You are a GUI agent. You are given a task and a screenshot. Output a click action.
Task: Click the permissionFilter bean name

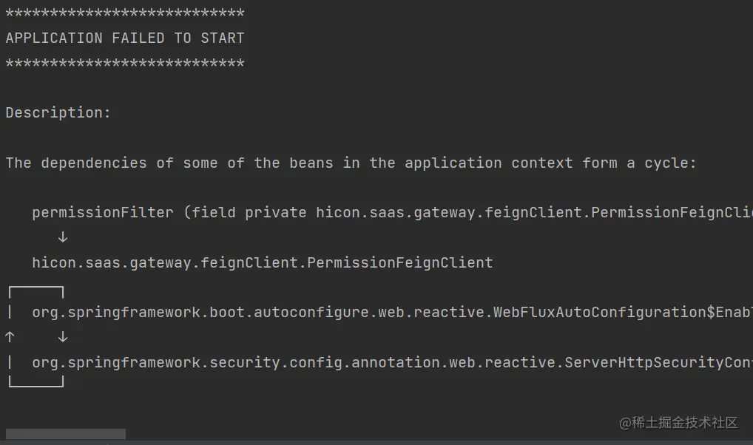point(102,213)
